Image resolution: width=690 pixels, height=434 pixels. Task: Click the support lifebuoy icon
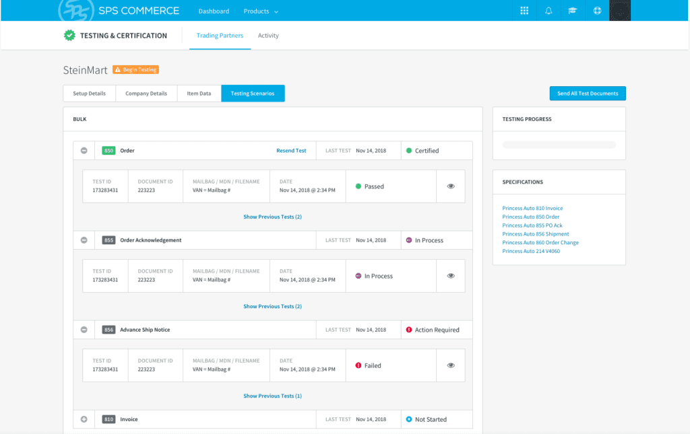pos(597,11)
